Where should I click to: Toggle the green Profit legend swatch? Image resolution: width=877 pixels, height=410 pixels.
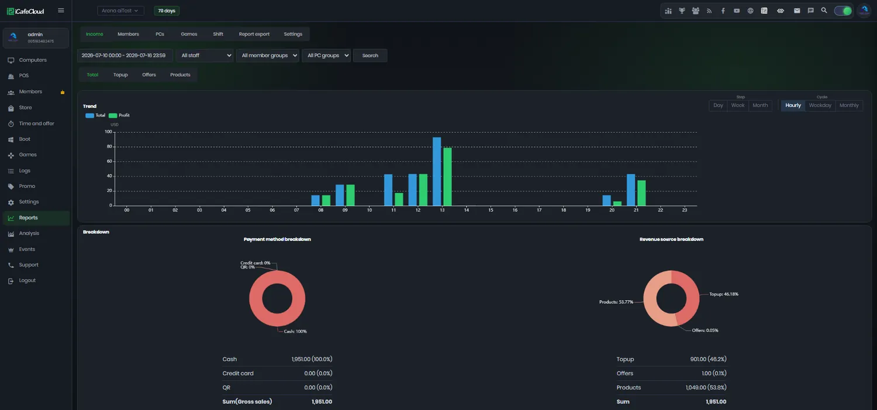point(113,116)
